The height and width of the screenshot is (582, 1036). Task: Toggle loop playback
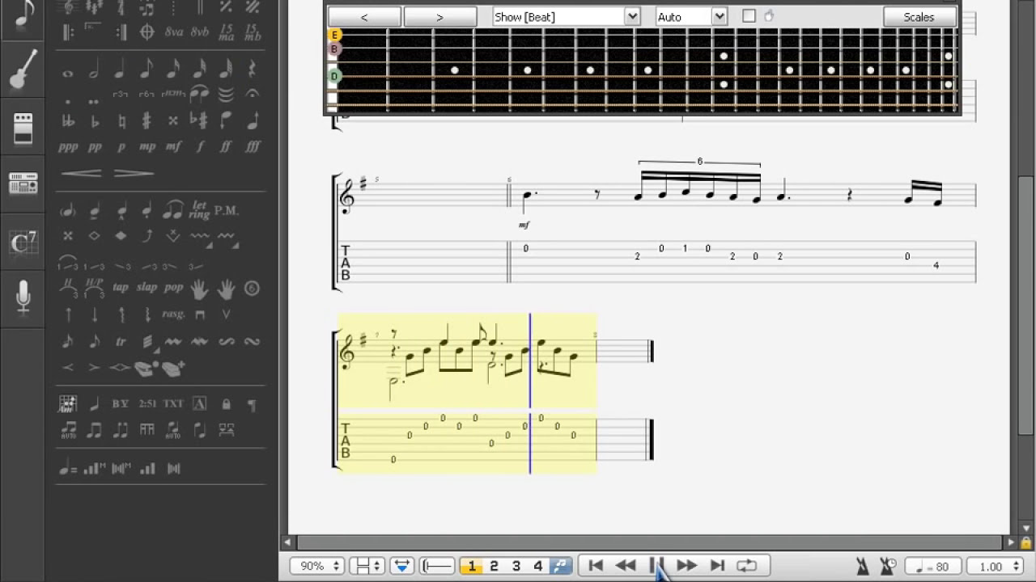point(746,566)
